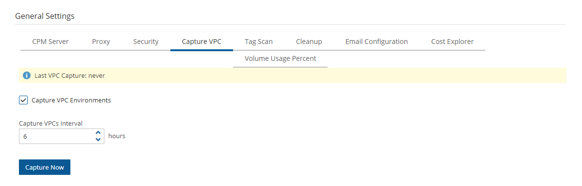Switch to the Proxy tab
Viewport: 582px width, 186px height.
click(101, 42)
